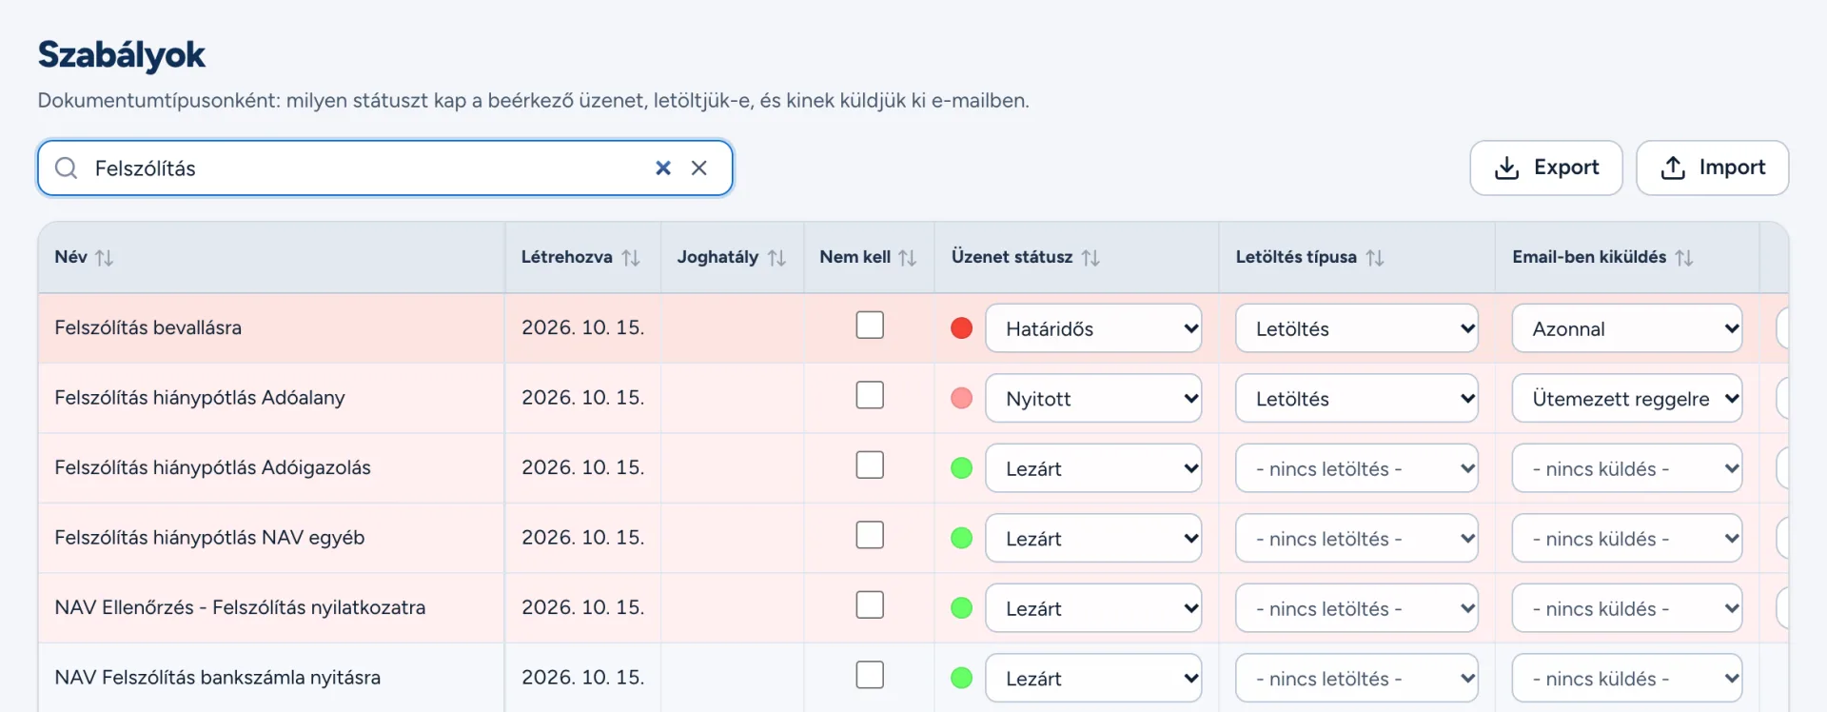Click the rule name NAV Felszólítás bankszámla nyitásra
1827x712 pixels.
(218, 678)
